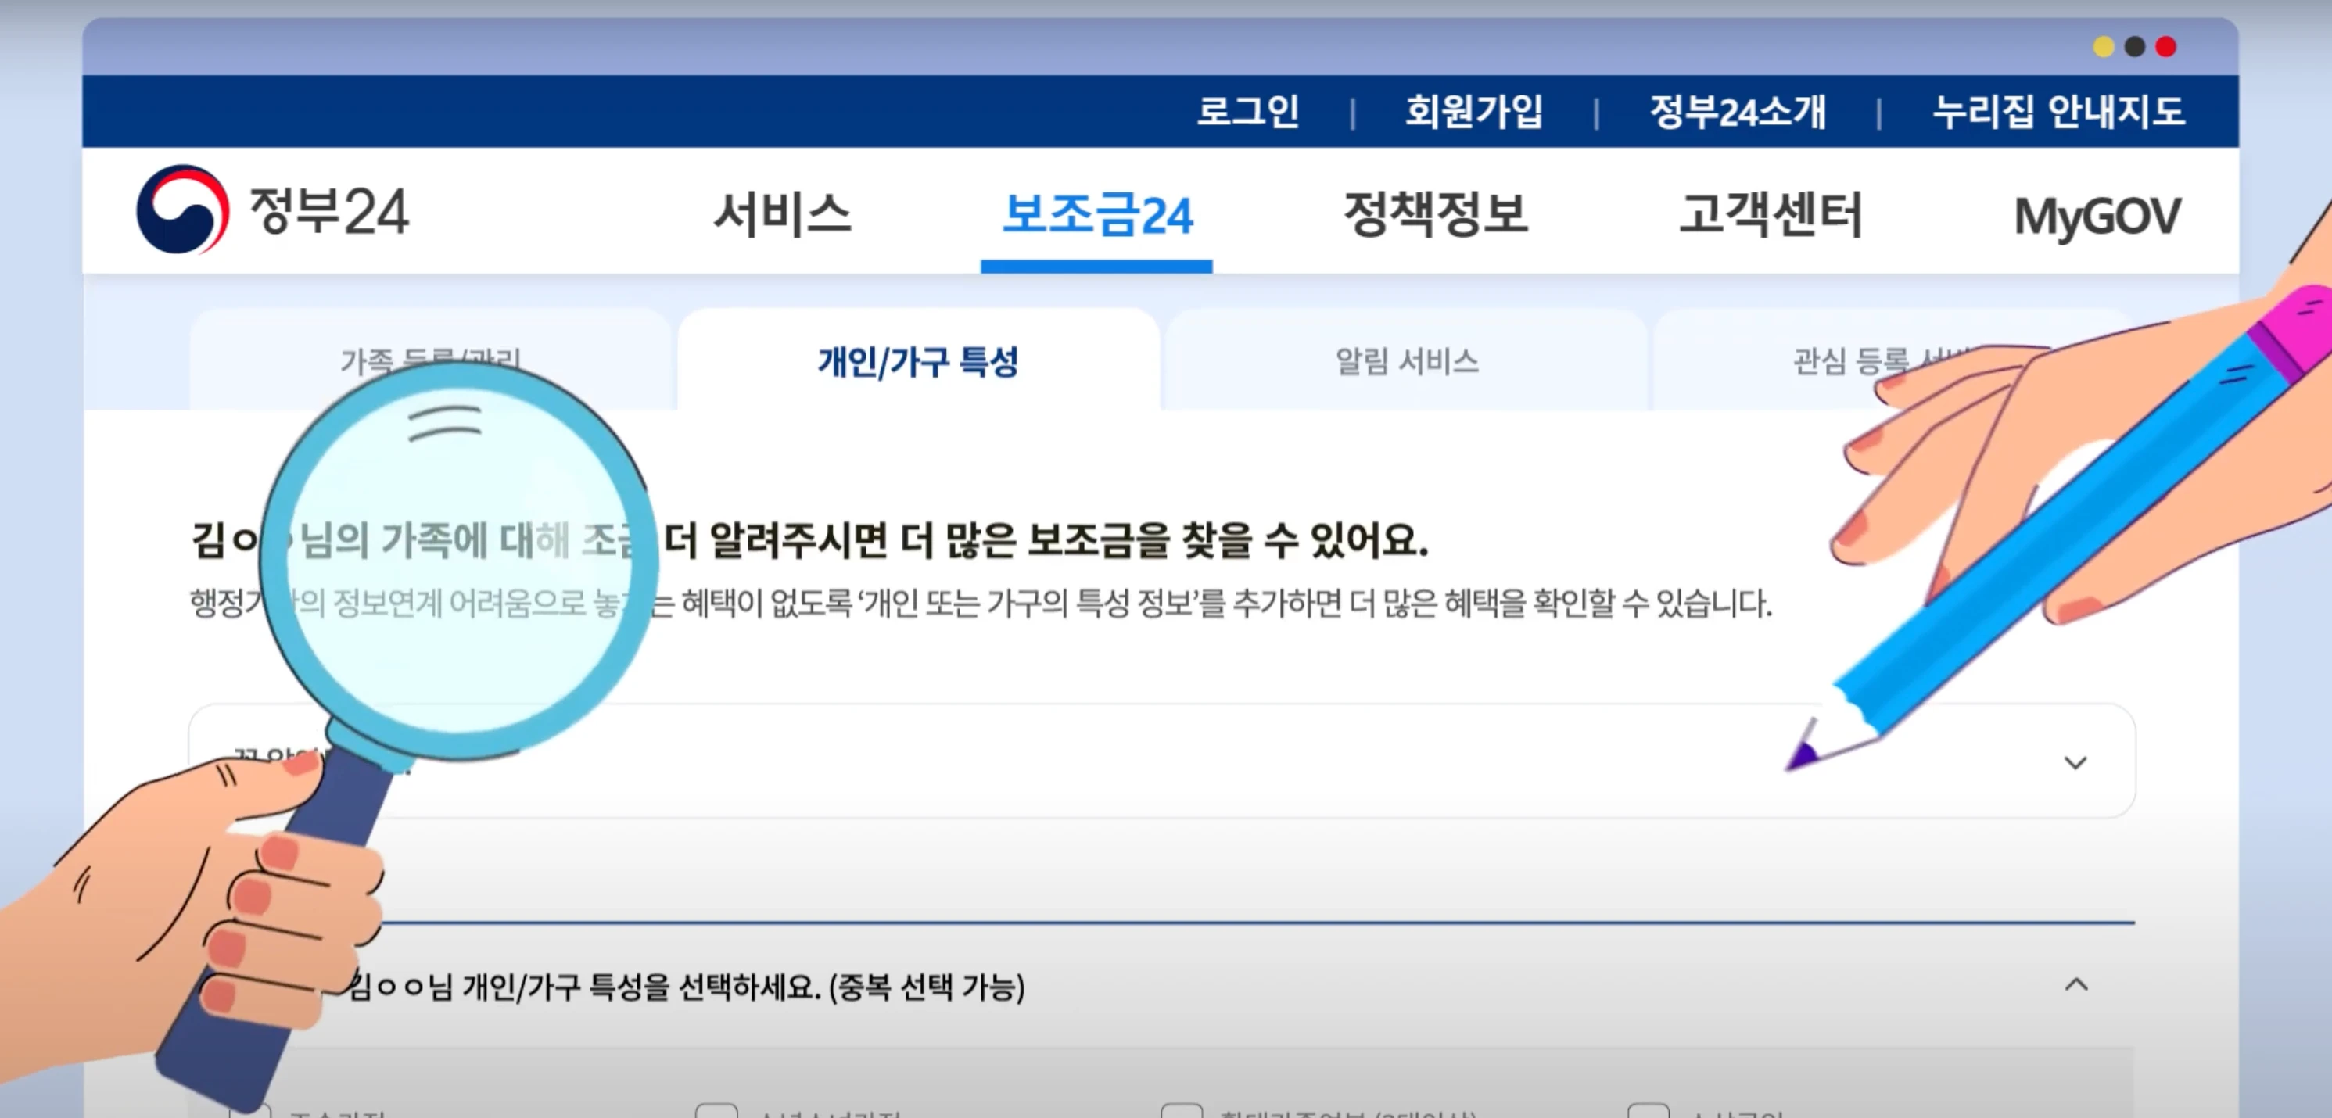Open the 정책정보 menu
Screen dimensions: 2332x1118
click(1436, 213)
